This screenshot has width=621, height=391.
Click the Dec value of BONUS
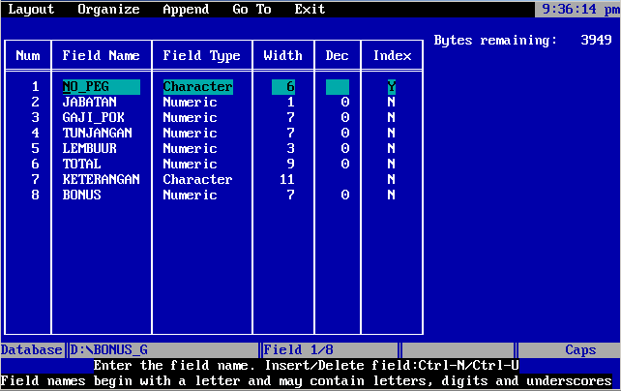[345, 195]
